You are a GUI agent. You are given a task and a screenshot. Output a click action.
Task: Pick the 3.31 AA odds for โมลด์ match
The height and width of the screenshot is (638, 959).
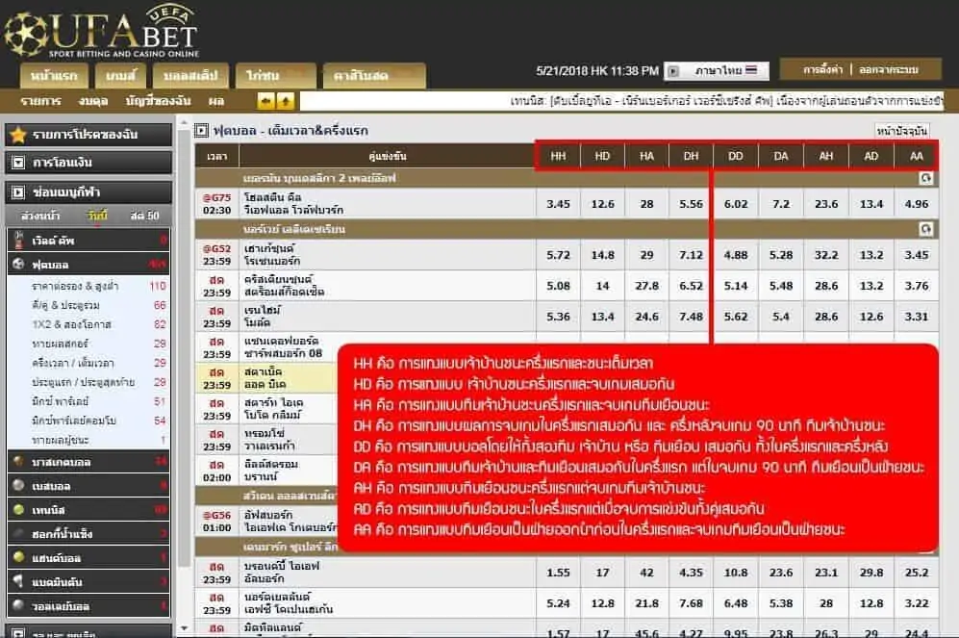916,317
